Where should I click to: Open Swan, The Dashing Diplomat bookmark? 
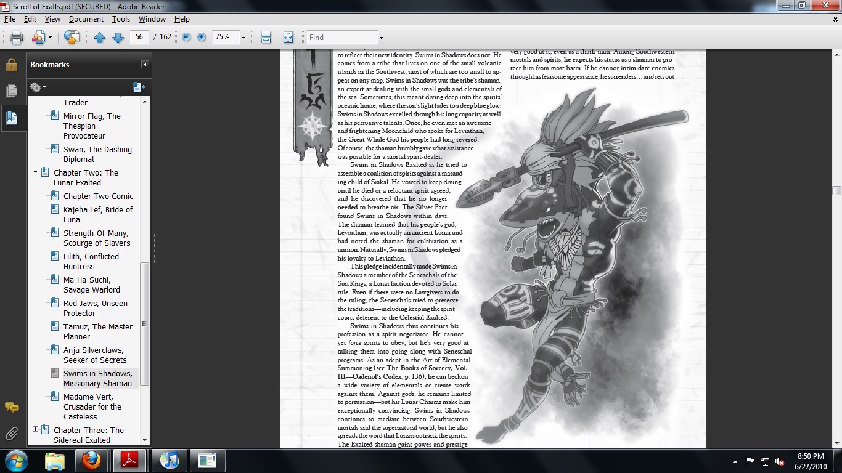[97, 154]
